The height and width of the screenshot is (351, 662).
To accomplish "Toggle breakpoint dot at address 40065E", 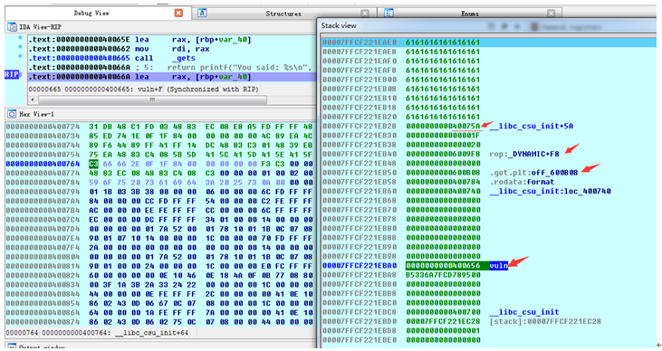I will (x=20, y=38).
